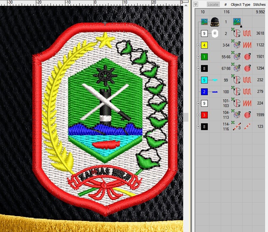Collapse the panel with double chevron button

pos(196,4)
